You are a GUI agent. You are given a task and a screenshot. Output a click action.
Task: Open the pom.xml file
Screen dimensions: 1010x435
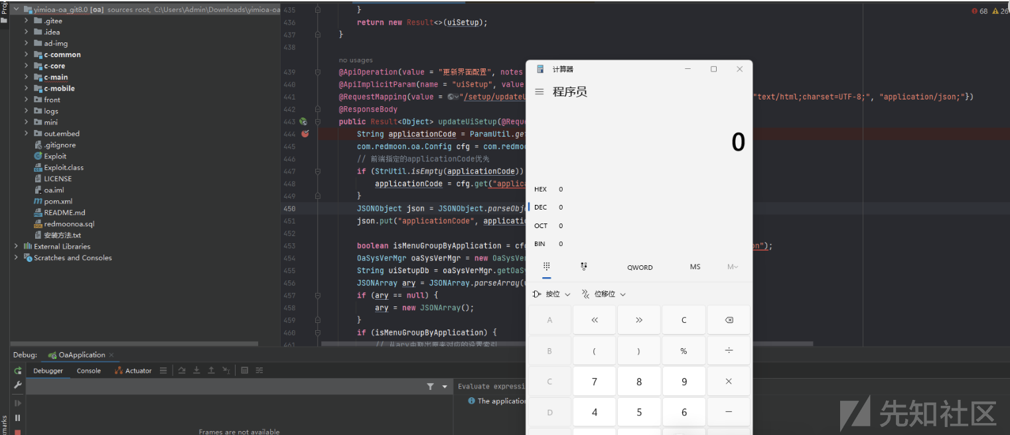(58, 201)
